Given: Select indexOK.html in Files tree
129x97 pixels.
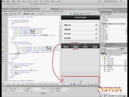Looking at the screenshot, I should (110, 69).
